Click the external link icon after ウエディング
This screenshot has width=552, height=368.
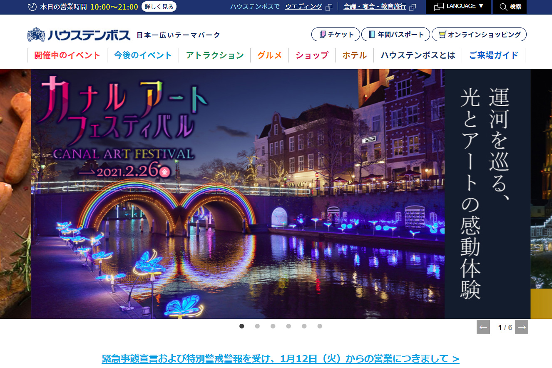329,7
